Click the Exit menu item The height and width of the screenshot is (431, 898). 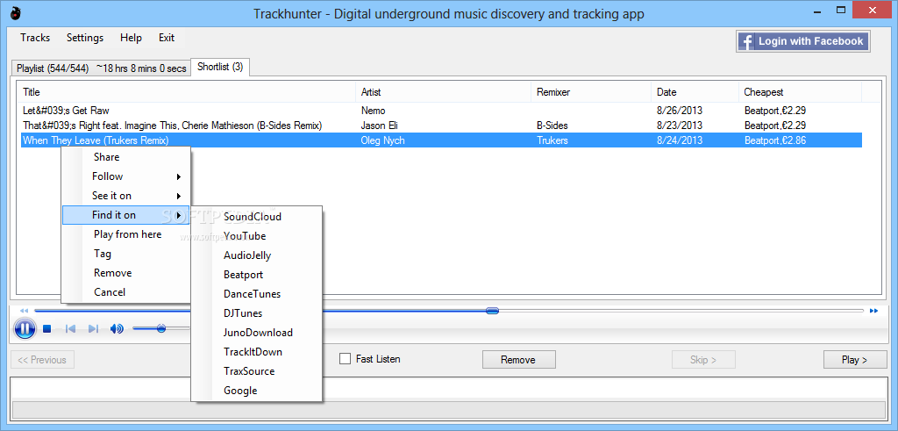167,38
